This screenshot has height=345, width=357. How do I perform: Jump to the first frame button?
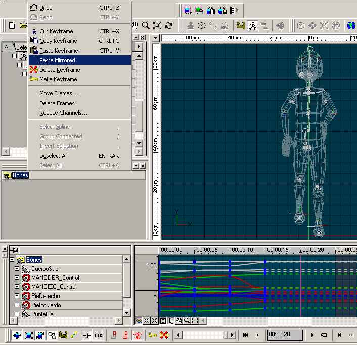click(245, 335)
